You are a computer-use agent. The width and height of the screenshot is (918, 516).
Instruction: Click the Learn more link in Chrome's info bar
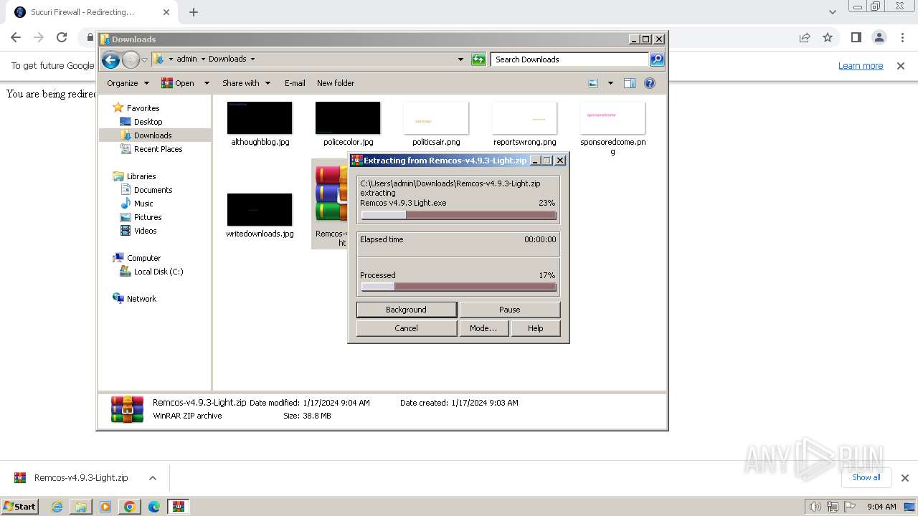click(861, 65)
